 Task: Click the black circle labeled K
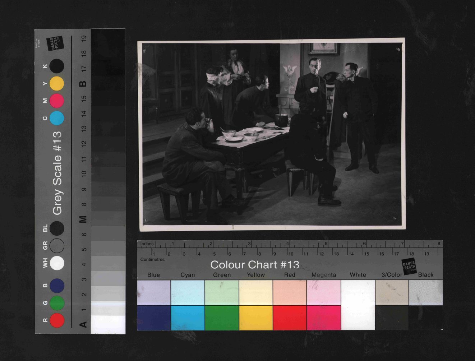(57, 66)
